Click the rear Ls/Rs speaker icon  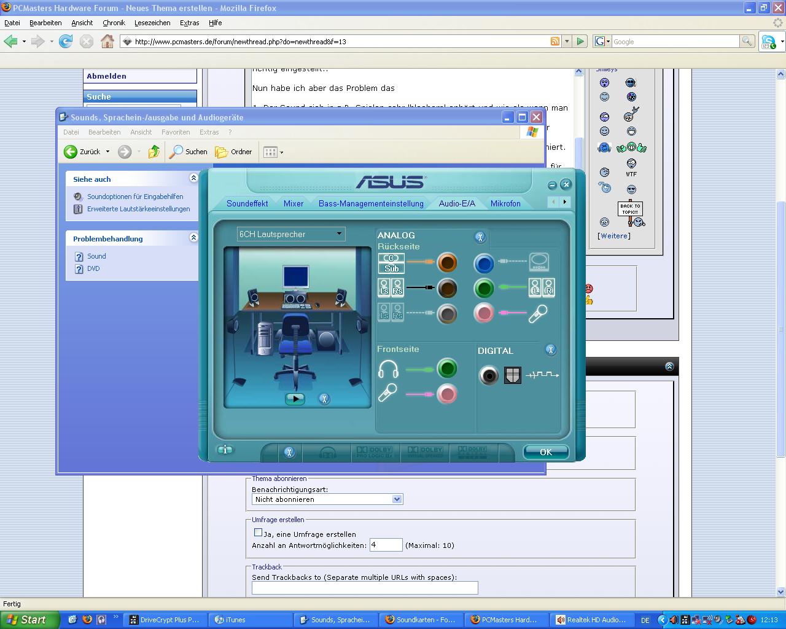[391, 288]
